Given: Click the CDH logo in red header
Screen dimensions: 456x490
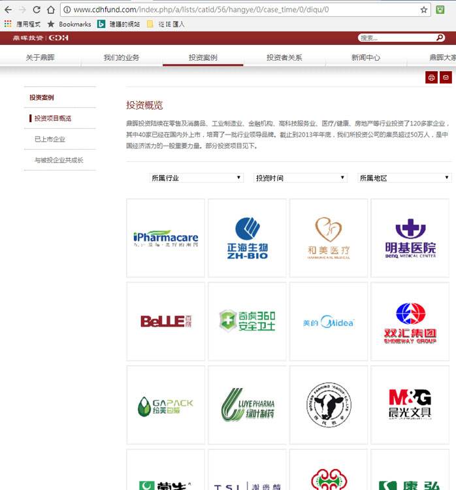Looking at the screenshot, I should (41, 38).
